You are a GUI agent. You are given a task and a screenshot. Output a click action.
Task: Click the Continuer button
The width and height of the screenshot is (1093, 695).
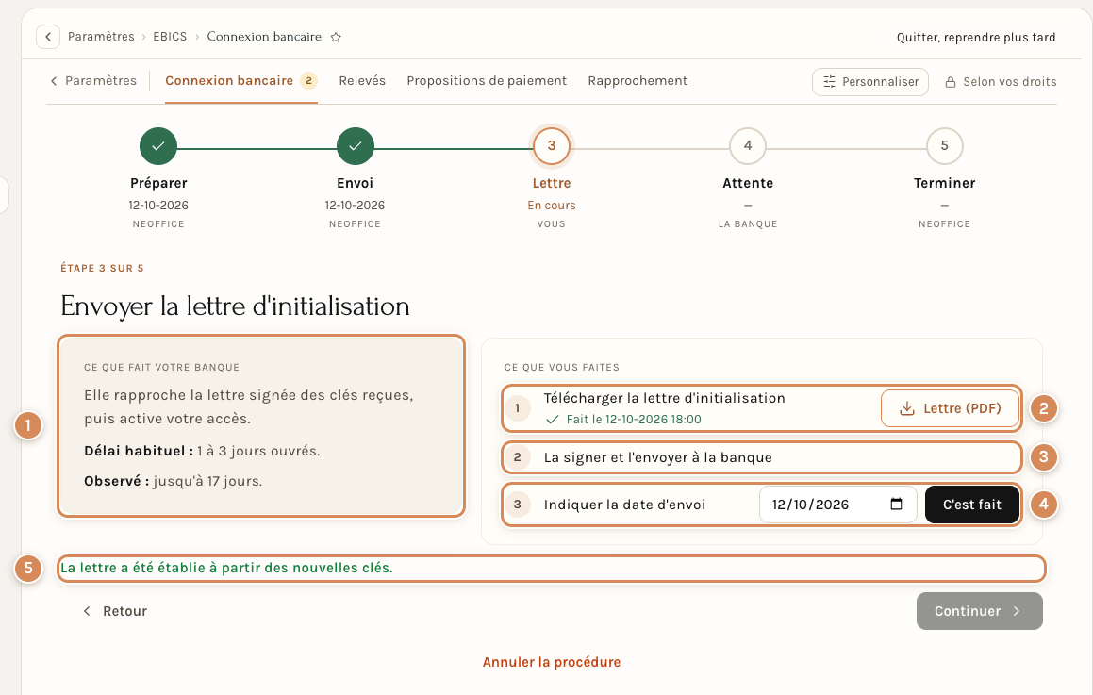980,611
